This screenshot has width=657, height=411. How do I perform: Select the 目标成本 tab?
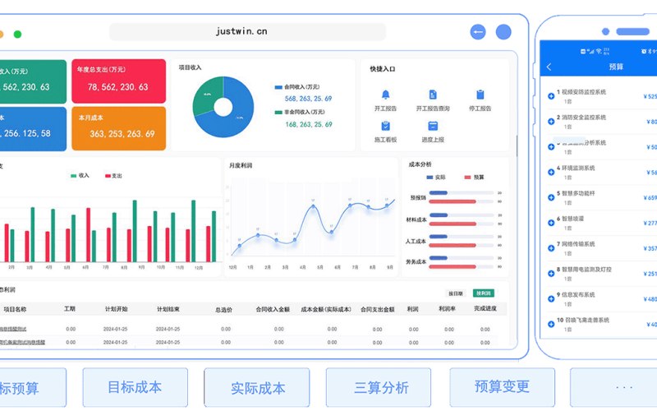[x=135, y=387]
